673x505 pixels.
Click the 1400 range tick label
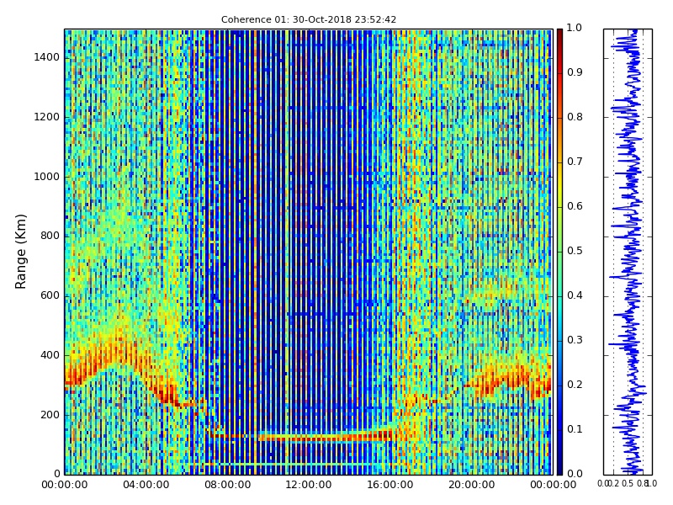click(47, 57)
